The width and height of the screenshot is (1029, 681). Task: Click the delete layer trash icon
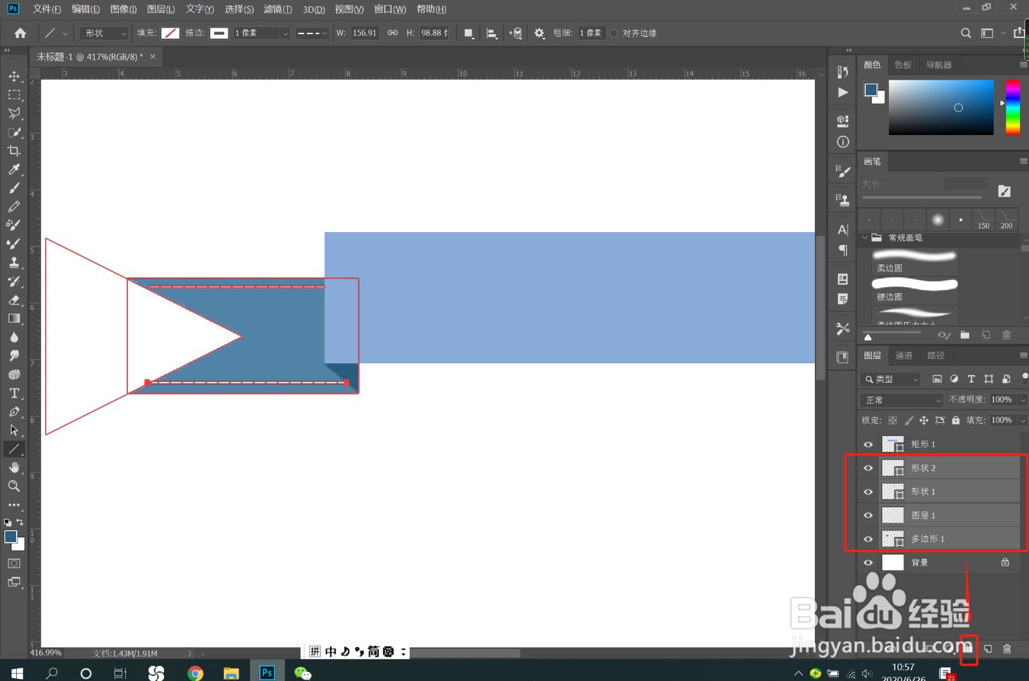(x=1007, y=649)
